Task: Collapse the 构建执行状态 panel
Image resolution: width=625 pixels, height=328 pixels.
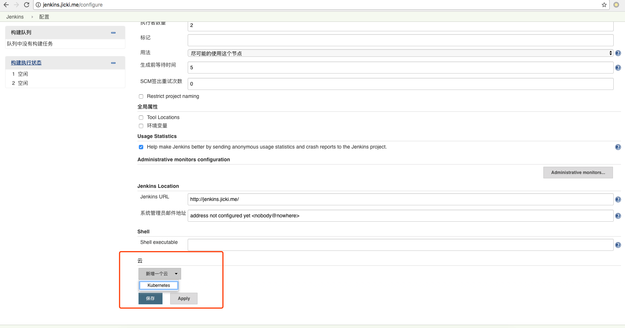Action: coord(113,63)
